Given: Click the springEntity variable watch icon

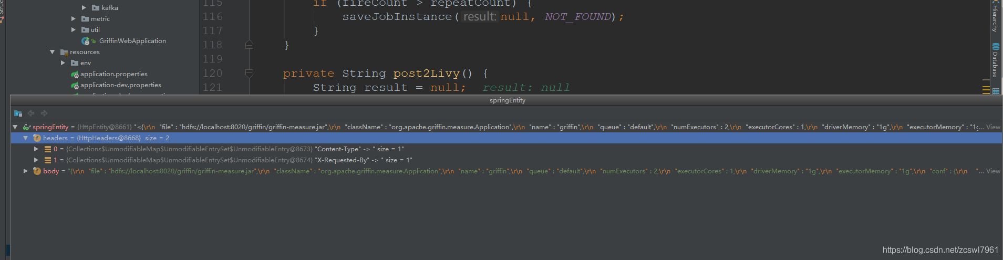Looking at the screenshot, I should pos(27,127).
